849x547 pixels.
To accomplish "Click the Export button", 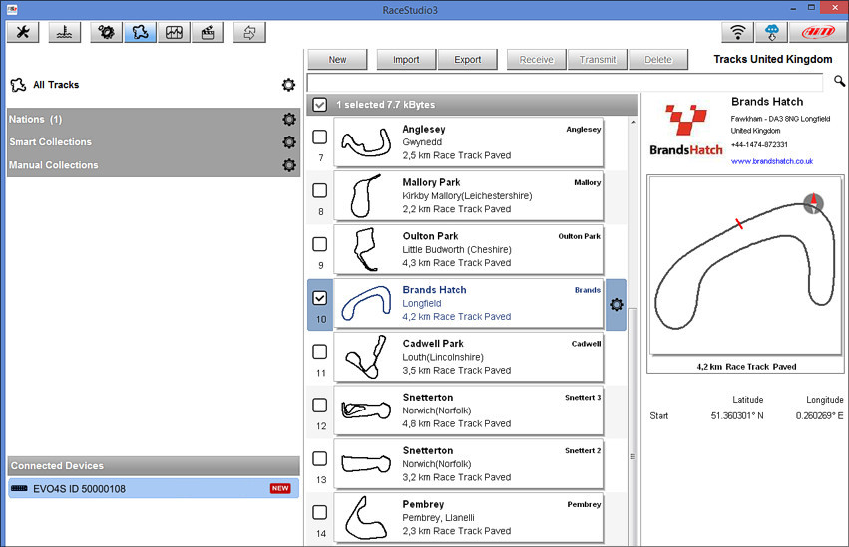I will tap(467, 60).
